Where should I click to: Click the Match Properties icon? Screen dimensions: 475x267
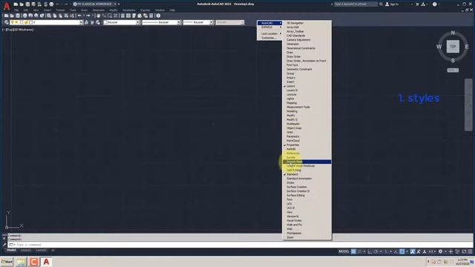[x=66, y=16]
